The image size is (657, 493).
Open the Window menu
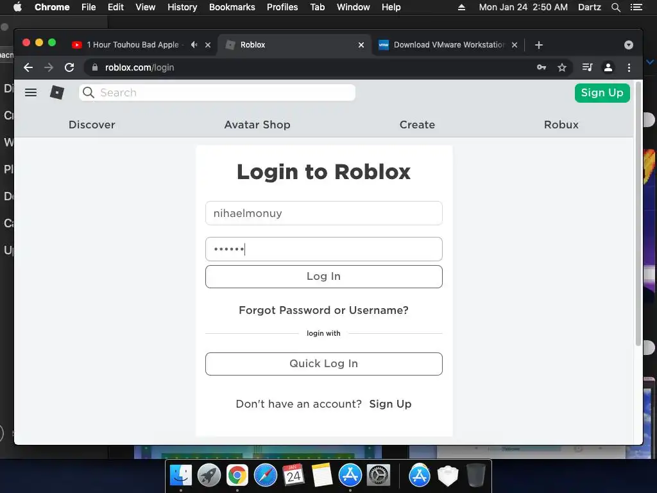tap(354, 7)
